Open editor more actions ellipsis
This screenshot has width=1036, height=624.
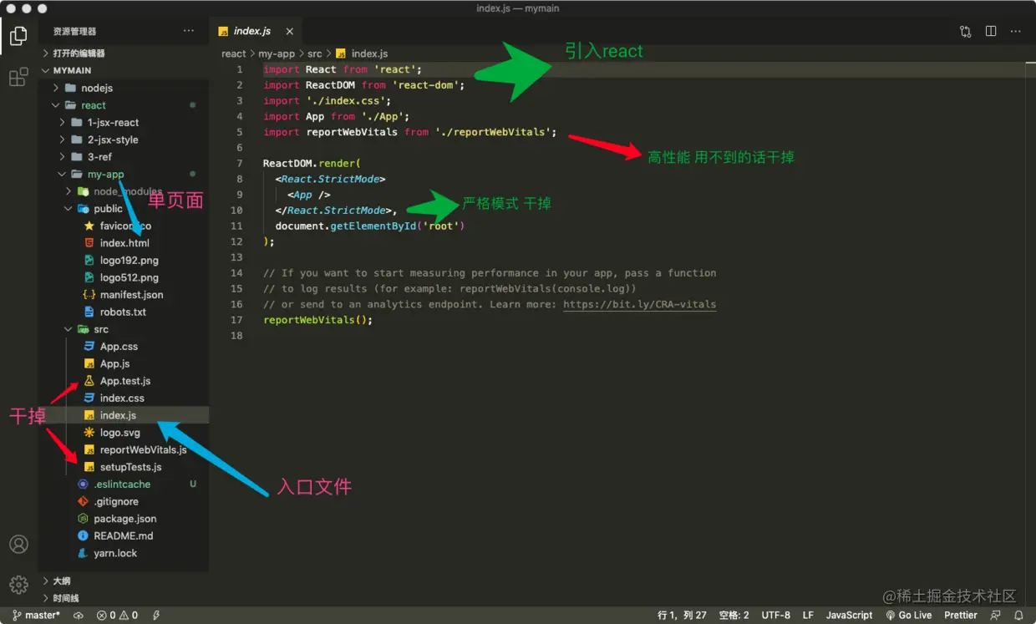click(x=1016, y=31)
